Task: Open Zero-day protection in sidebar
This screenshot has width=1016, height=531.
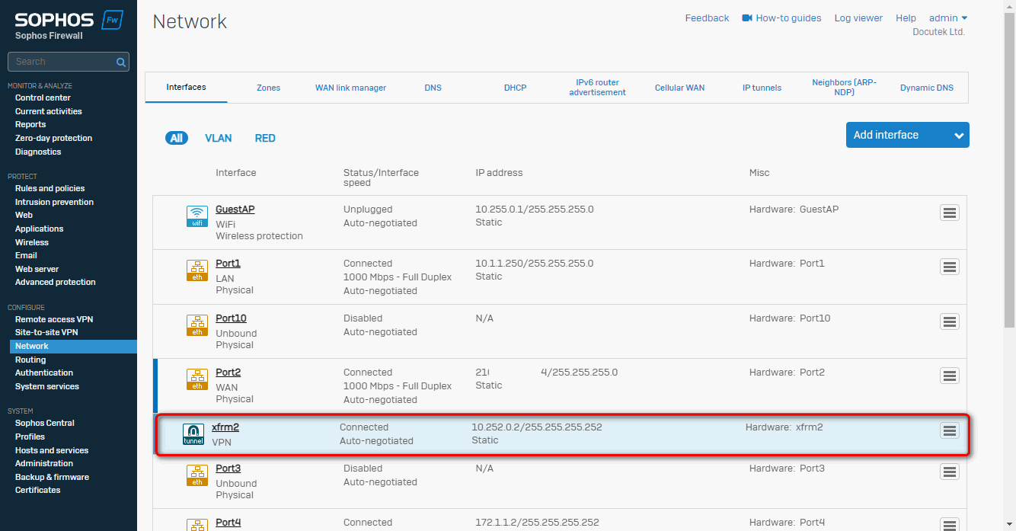Action: tap(53, 138)
